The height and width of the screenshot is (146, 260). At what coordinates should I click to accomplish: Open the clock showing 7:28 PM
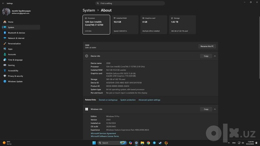click(x=250, y=143)
